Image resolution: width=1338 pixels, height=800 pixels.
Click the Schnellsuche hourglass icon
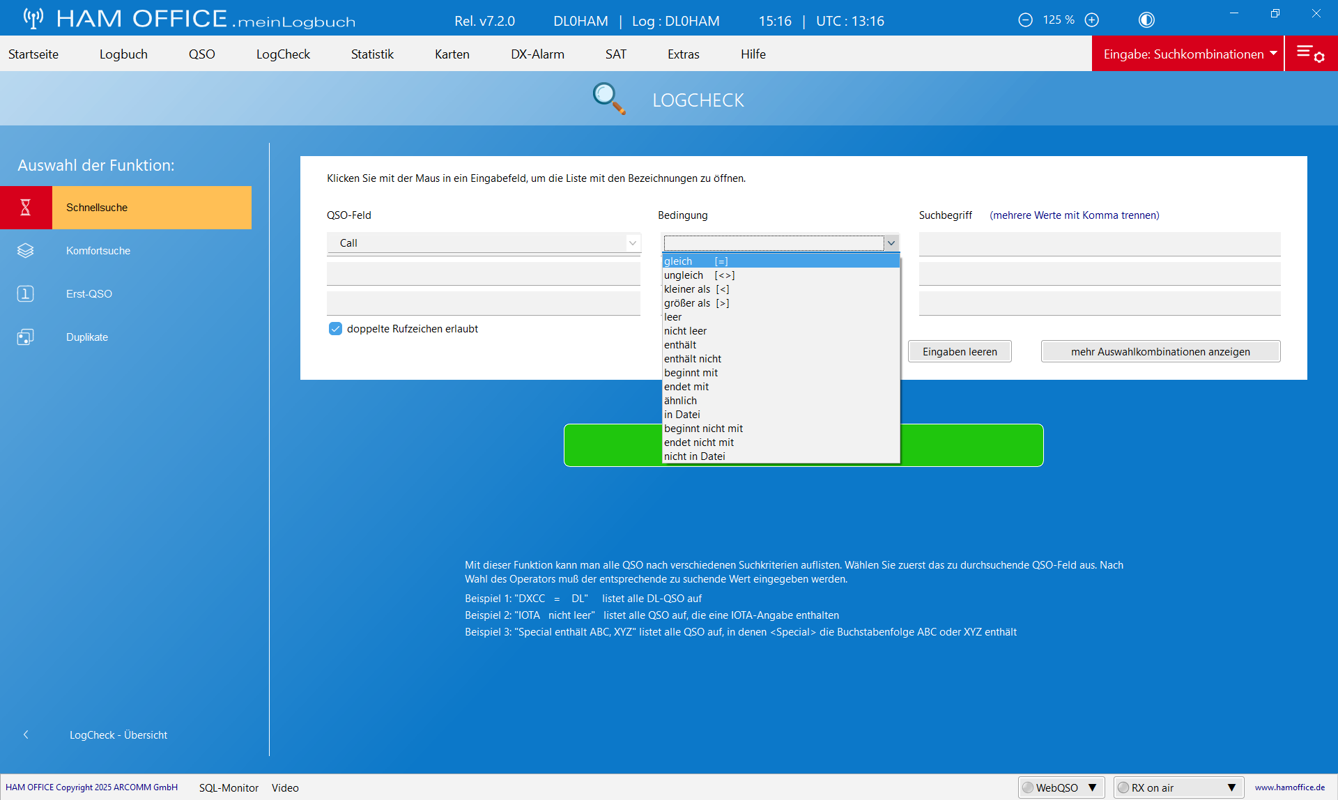[26, 208]
